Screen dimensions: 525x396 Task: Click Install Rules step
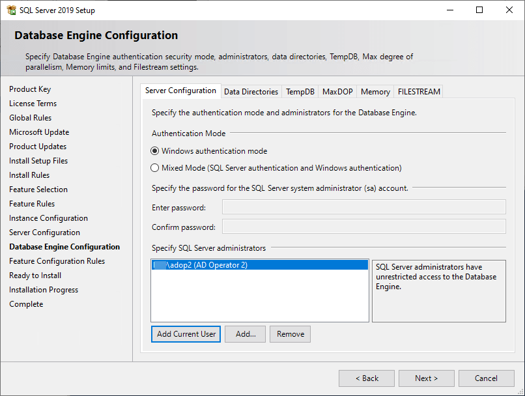pos(29,175)
